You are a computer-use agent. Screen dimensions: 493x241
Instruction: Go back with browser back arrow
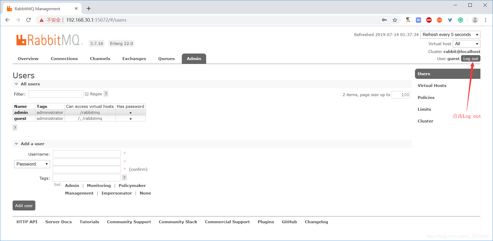[7, 20]
